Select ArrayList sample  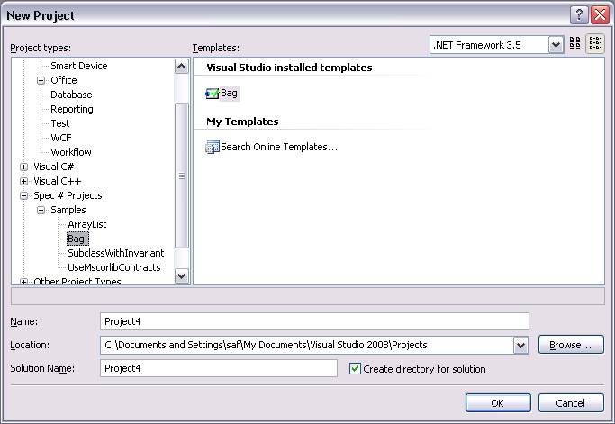tap(86, 224)
